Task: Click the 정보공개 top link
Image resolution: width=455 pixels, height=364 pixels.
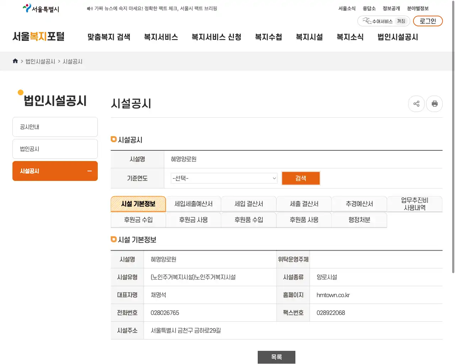Action: pos(391,9)
